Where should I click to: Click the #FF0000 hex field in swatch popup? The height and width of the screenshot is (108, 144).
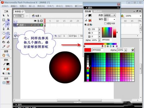click(x=98, y=50)
